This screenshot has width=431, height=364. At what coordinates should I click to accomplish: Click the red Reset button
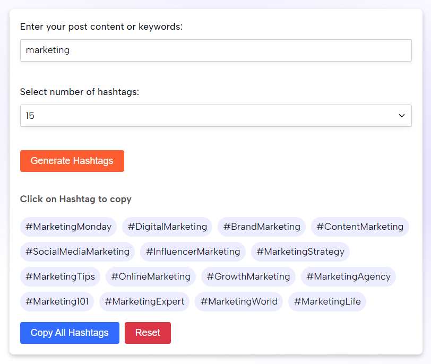pyautogui.click(x=148, y=333)
